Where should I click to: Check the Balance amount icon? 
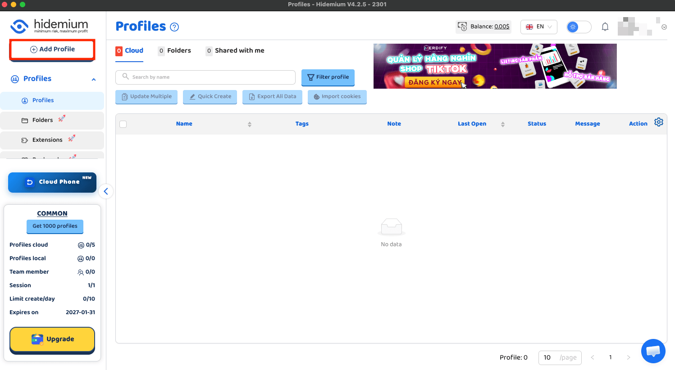(x=462, y=27)
